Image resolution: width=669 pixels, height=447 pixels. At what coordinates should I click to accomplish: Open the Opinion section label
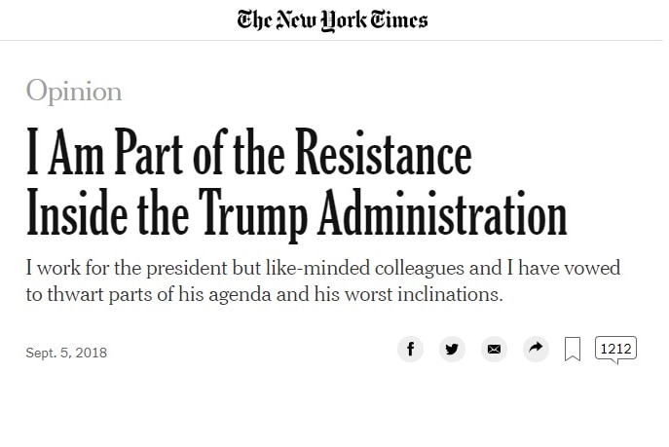[74, 91]
